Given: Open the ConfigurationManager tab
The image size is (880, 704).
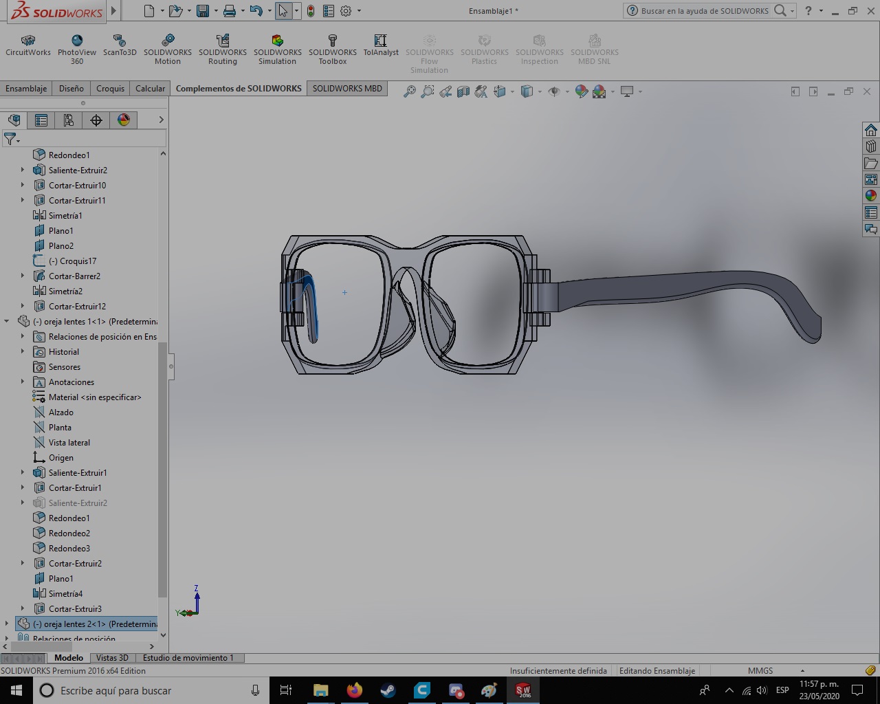Looking at the screenshot, I should (x=69, y=120).
